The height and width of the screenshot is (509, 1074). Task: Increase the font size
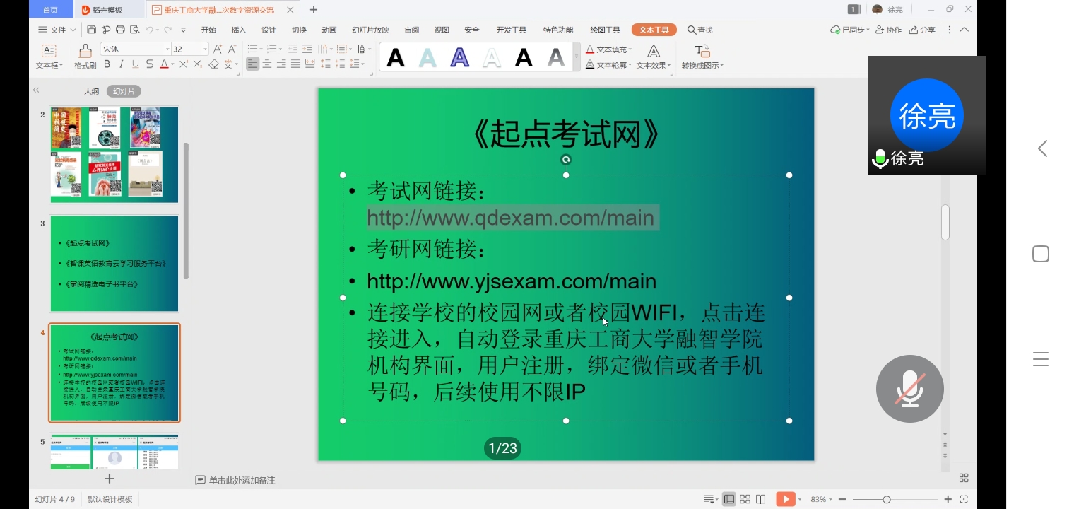tap(218, 49)
